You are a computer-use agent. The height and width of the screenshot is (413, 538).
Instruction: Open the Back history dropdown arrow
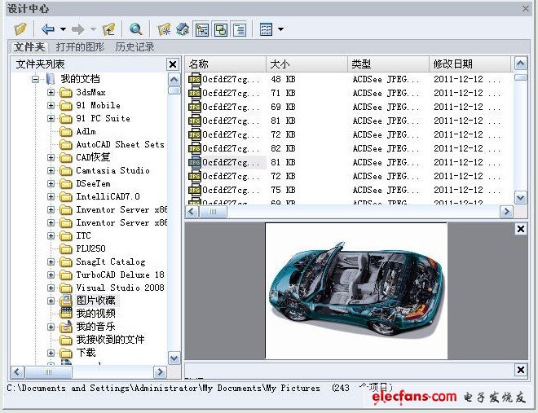pos(62,29)
